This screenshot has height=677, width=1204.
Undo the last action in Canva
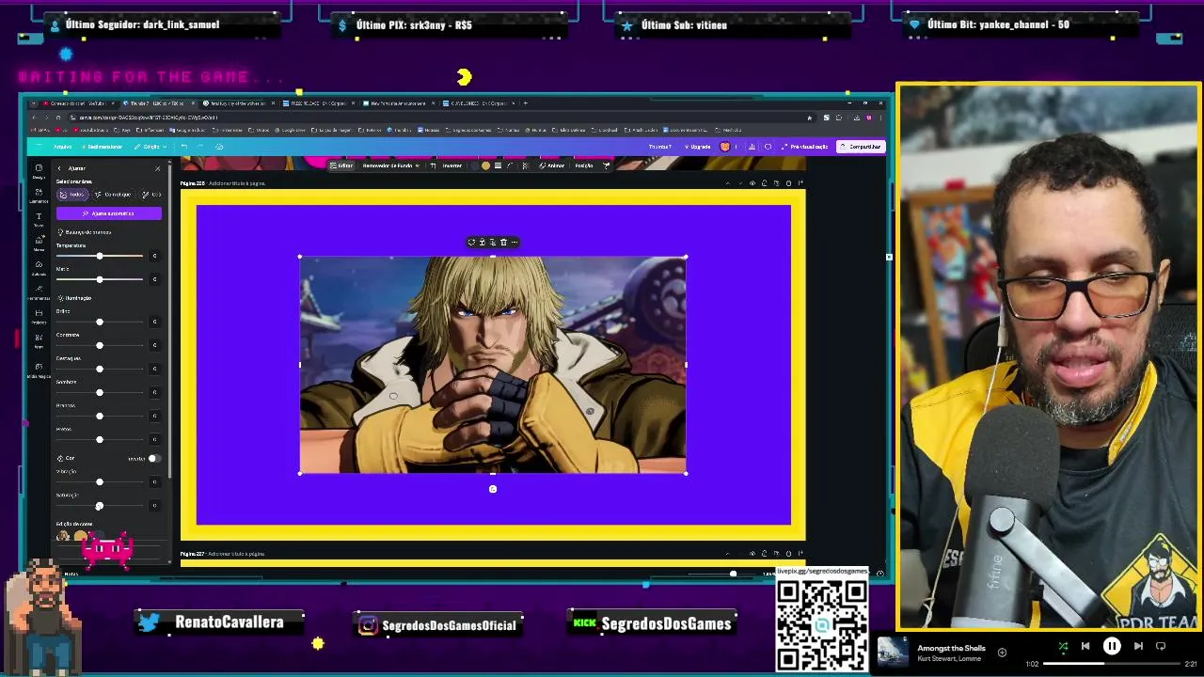[x=183, y=147]
